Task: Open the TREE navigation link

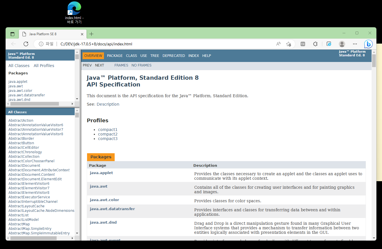Action: pyautogui.click(x=155, y=56)
